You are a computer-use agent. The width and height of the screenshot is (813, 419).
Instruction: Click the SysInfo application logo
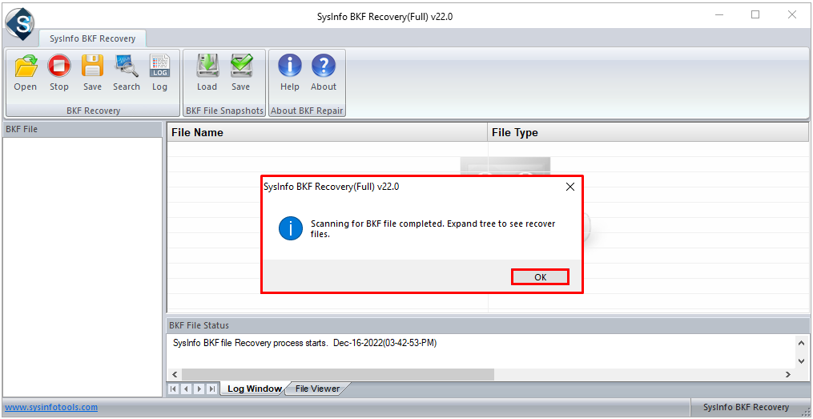point(20,24)
